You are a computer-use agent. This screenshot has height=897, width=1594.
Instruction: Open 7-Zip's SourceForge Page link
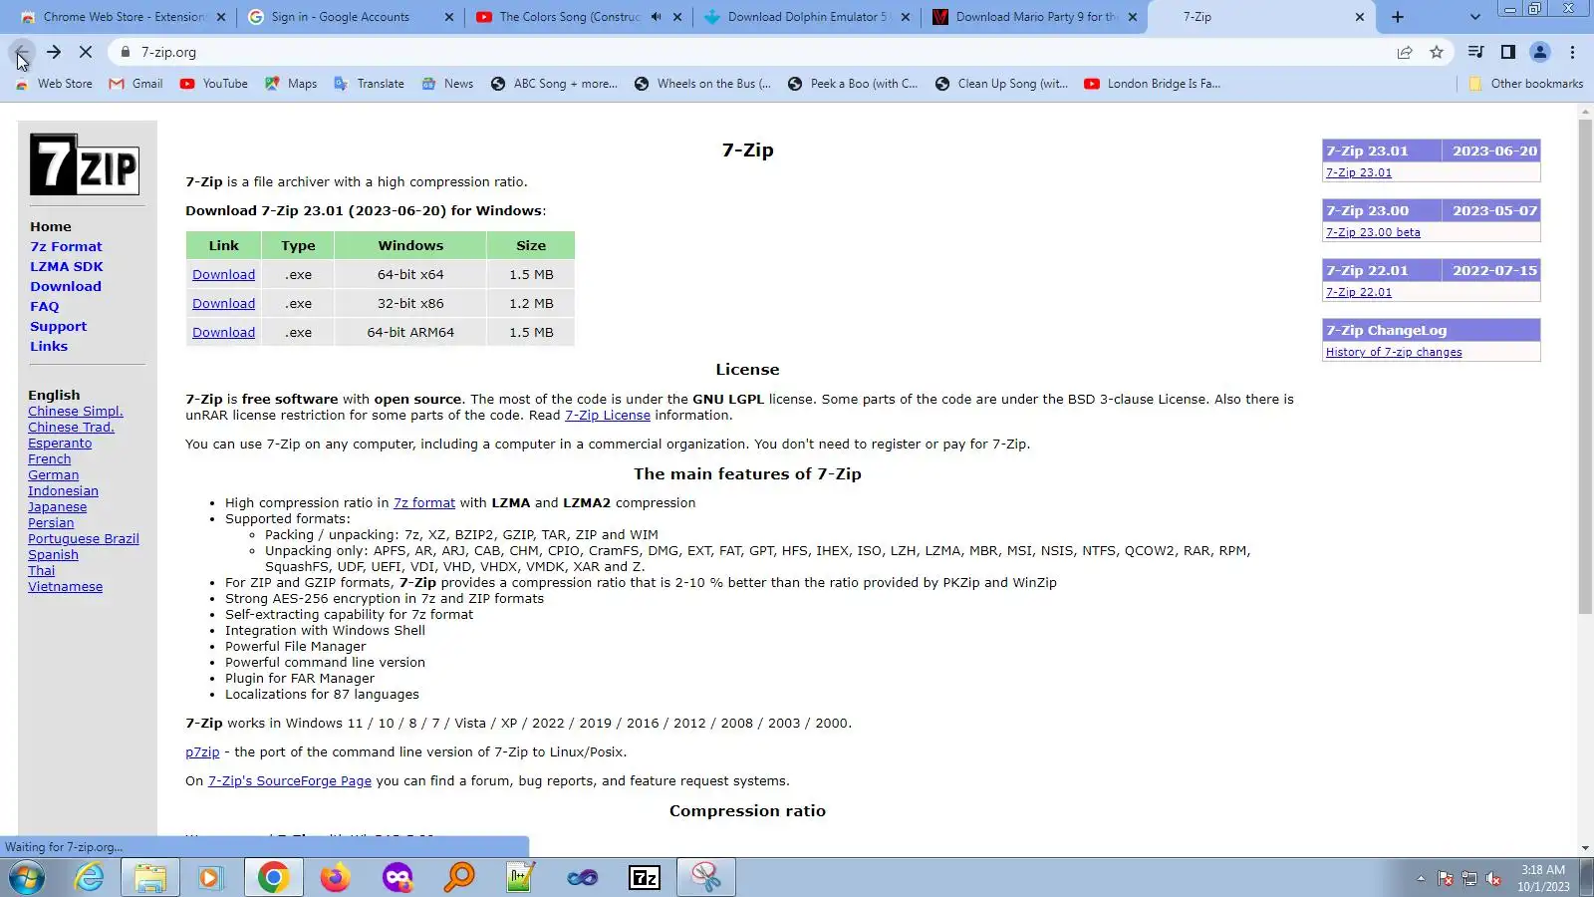290,781
